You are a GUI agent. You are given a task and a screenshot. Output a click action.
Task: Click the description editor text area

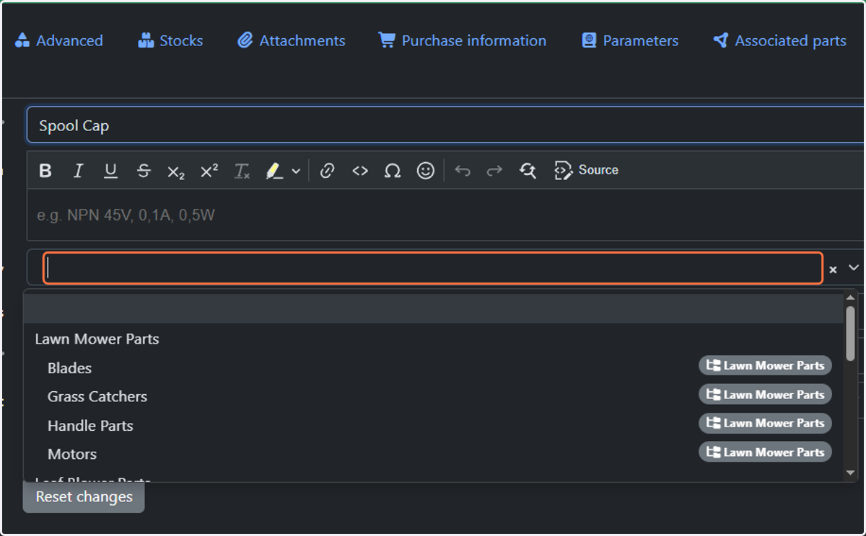(x=445, y=215)
